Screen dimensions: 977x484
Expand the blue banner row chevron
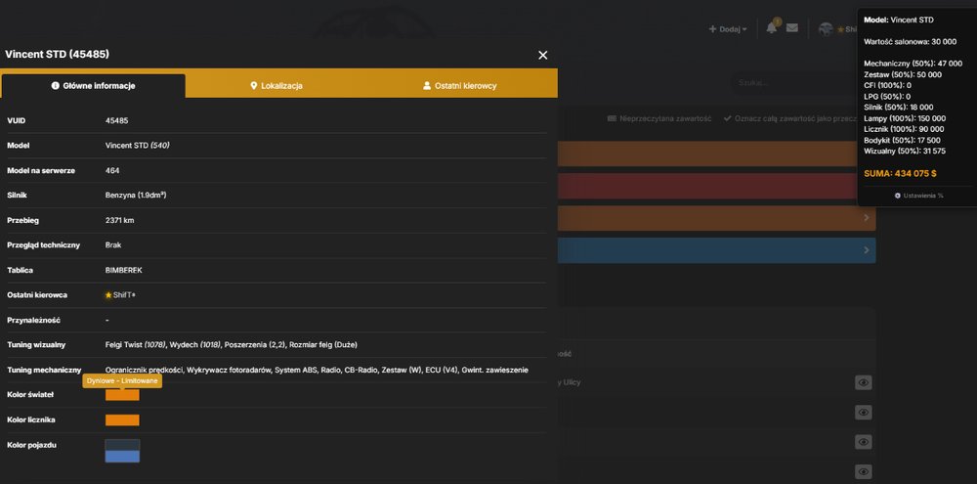pyautogui.click(x=866, y=250)
